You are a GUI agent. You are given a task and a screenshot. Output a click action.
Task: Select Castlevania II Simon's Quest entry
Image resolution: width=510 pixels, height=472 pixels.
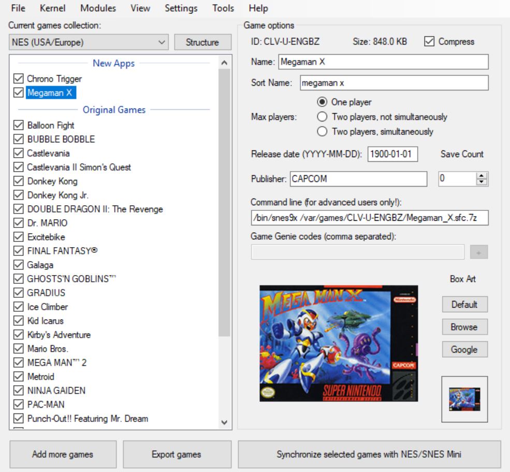pos(79,167)
